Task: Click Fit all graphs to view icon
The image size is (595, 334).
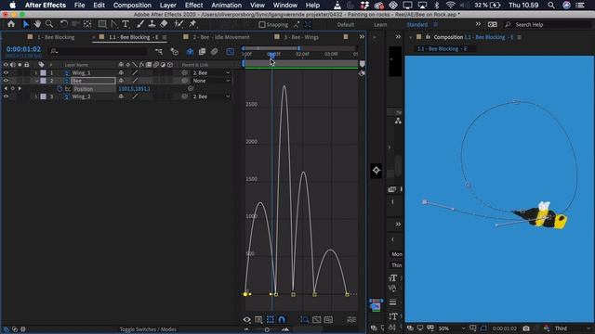Action: click(x=328, y=319)
